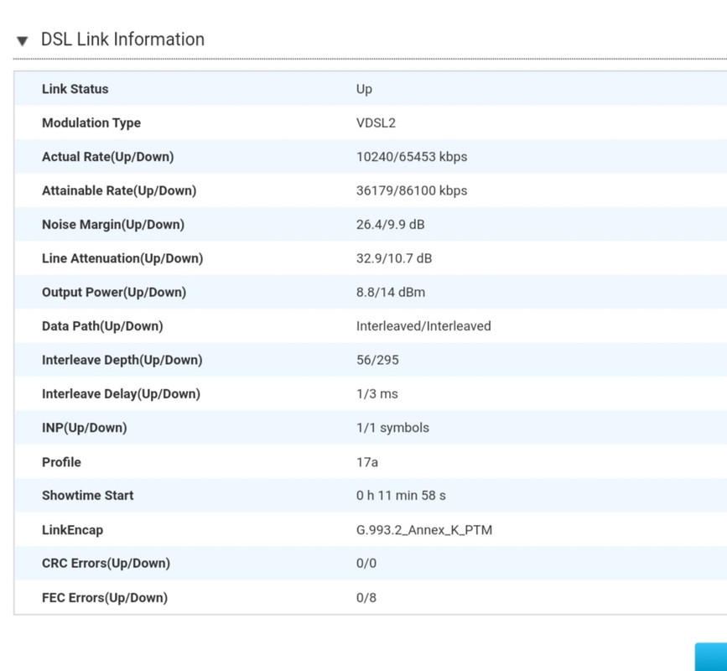Image resolution: width=727 pixels, height=671 pixels.
Task: Click the 17a profile value
Action: [366, 462]
